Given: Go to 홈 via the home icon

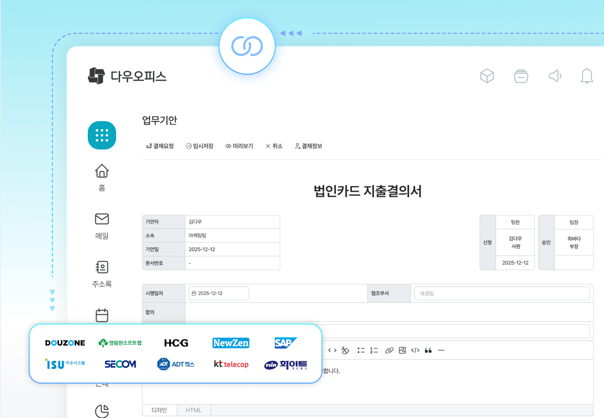Looking at the screenshot, I should coord(102,171).
